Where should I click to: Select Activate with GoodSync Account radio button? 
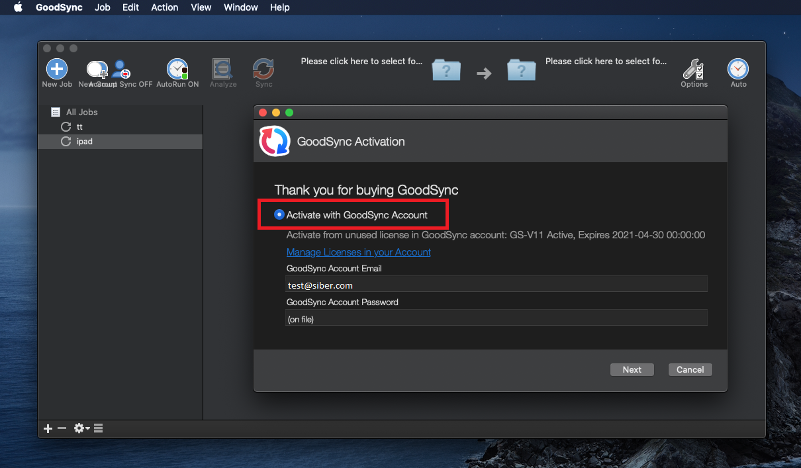(279, 214)
